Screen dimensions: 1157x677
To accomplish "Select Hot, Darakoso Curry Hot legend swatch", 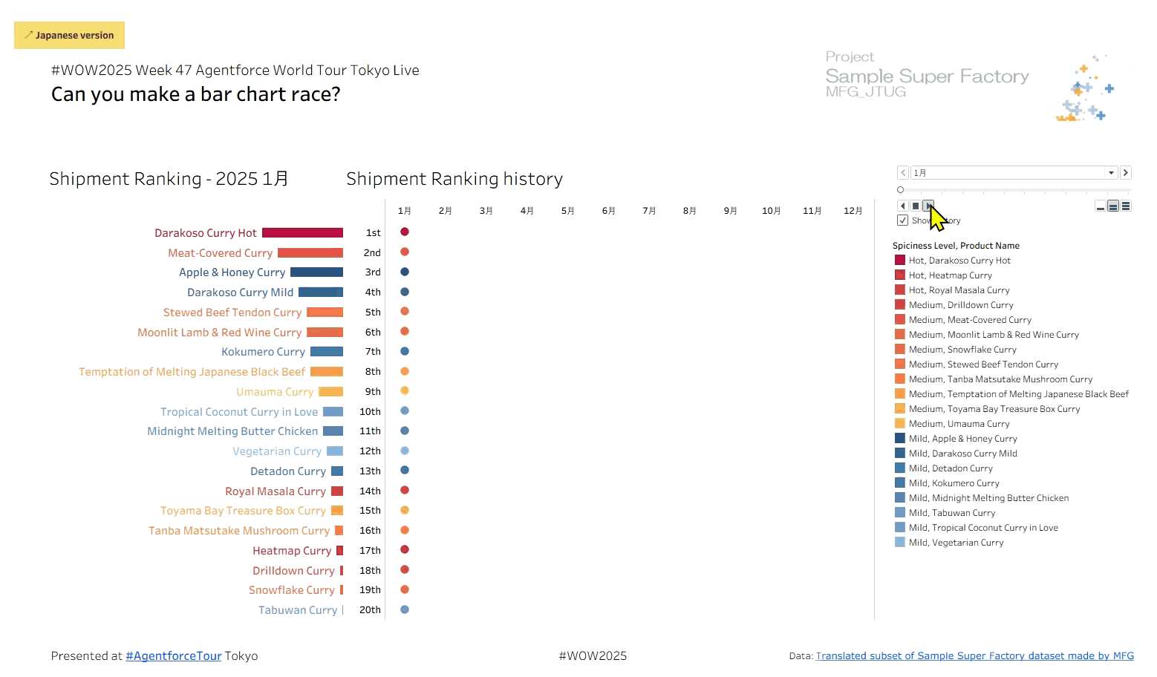I will [900, 261].
